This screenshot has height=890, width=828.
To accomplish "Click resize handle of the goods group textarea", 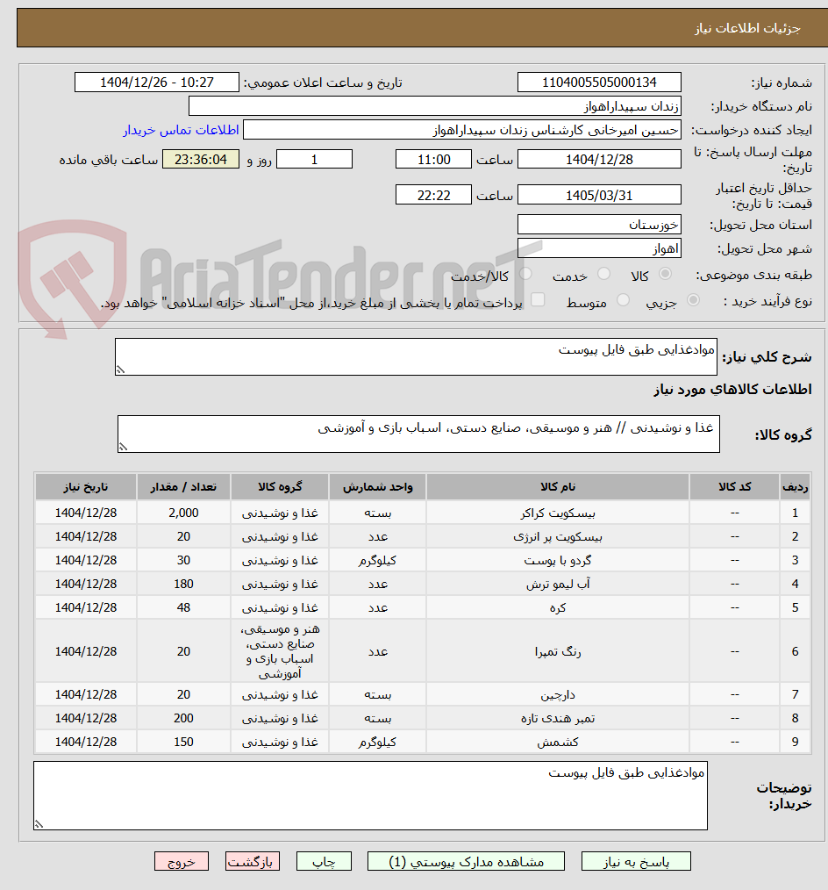I will coord(123,448).
